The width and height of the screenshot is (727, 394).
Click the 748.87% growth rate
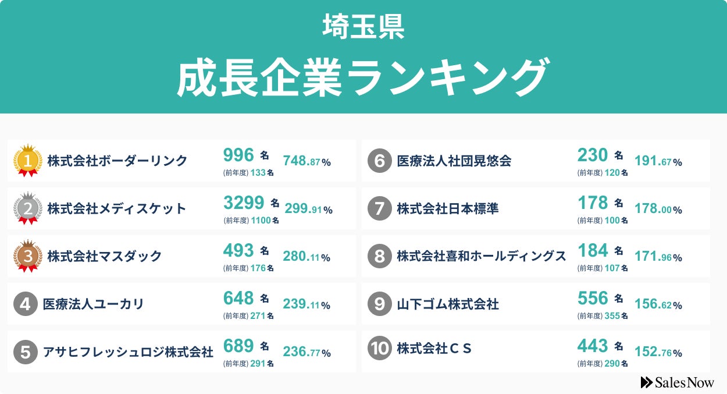(x=307, y=161)
